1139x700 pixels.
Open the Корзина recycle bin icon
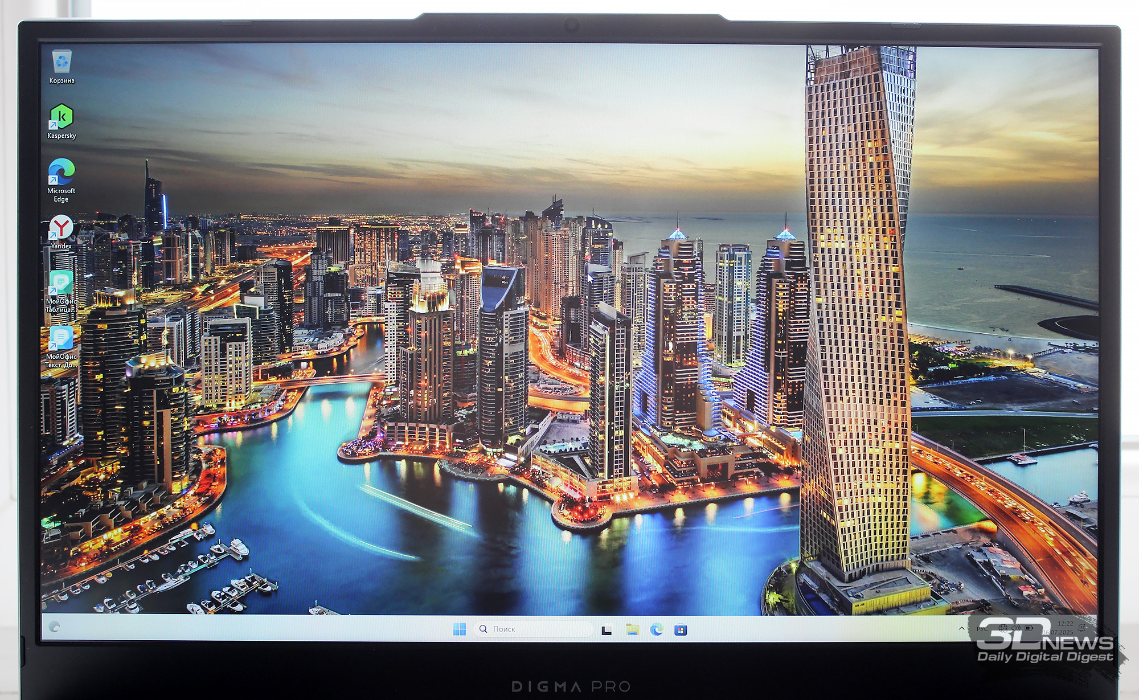pos(62,67)
